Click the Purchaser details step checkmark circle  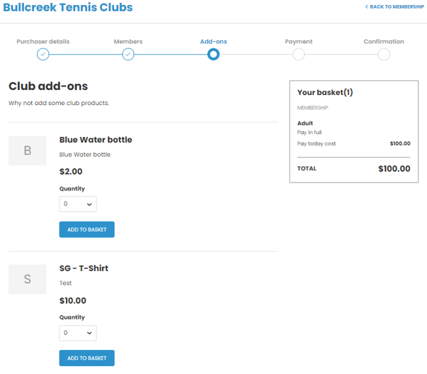(x=43, y=54)
